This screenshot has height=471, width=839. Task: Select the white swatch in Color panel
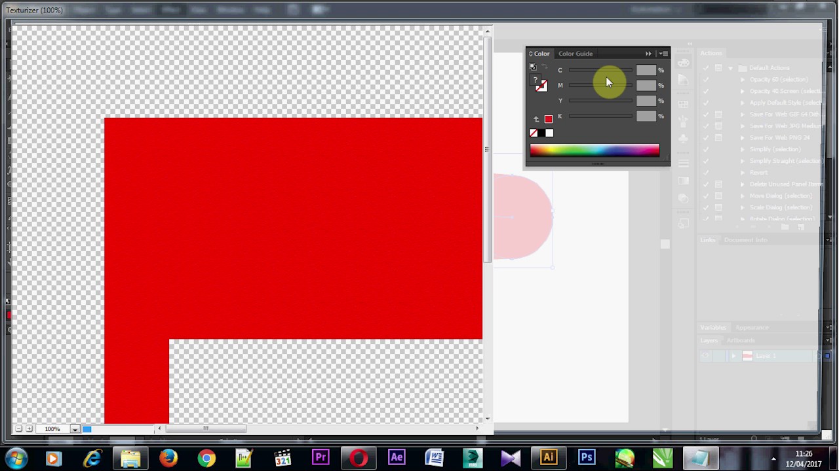click(x=549, y=133)
